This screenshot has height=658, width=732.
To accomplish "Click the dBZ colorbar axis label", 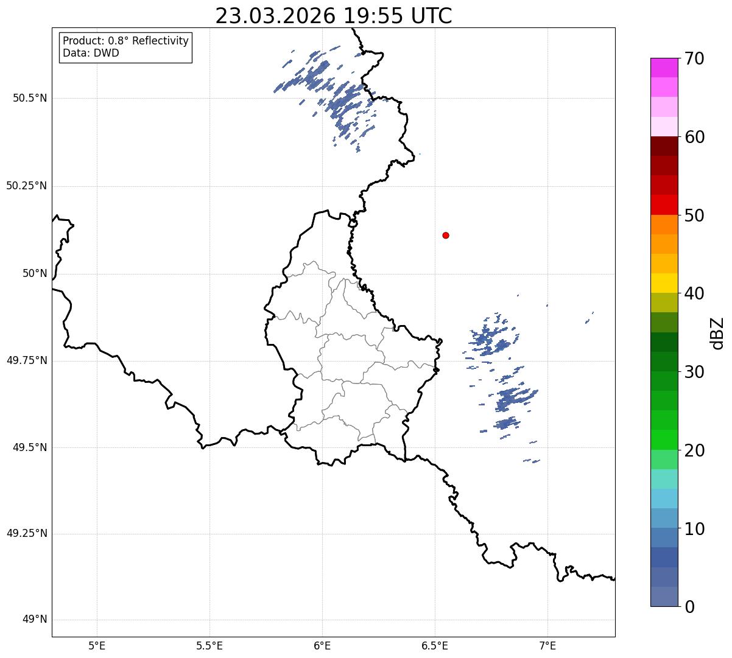I will pos(717,333).
